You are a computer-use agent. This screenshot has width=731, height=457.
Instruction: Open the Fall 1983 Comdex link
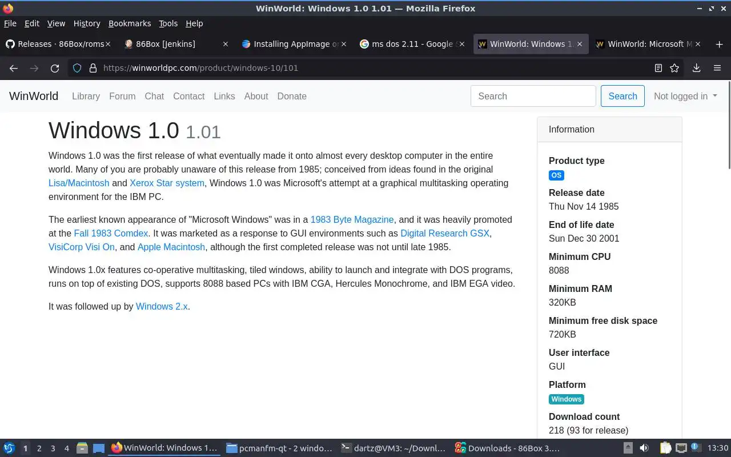tap(111, 233)
